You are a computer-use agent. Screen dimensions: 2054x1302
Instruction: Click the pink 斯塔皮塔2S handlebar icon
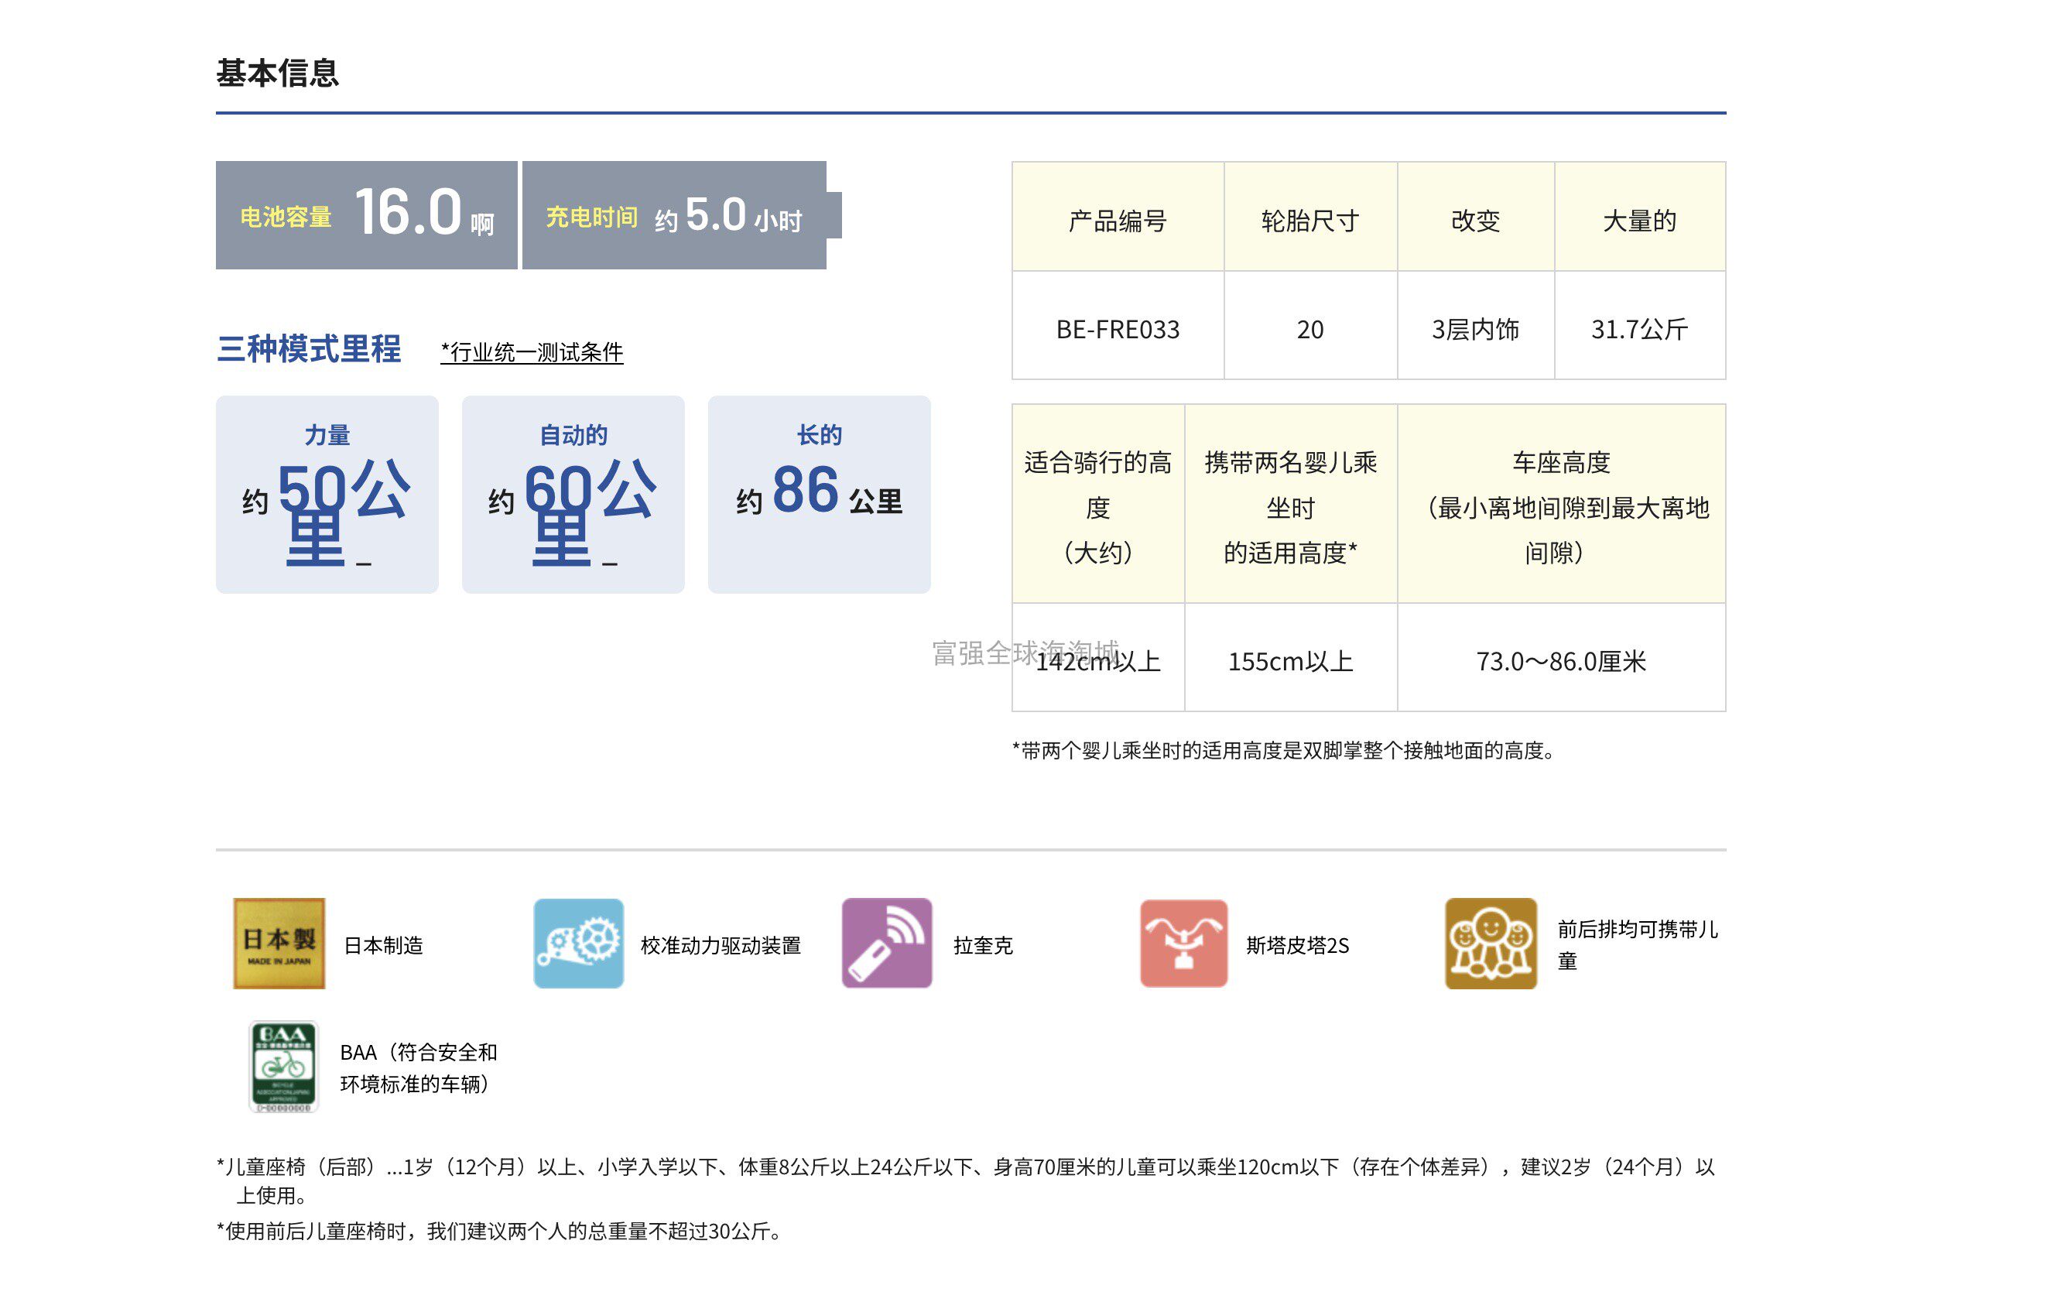(1183, 943)
